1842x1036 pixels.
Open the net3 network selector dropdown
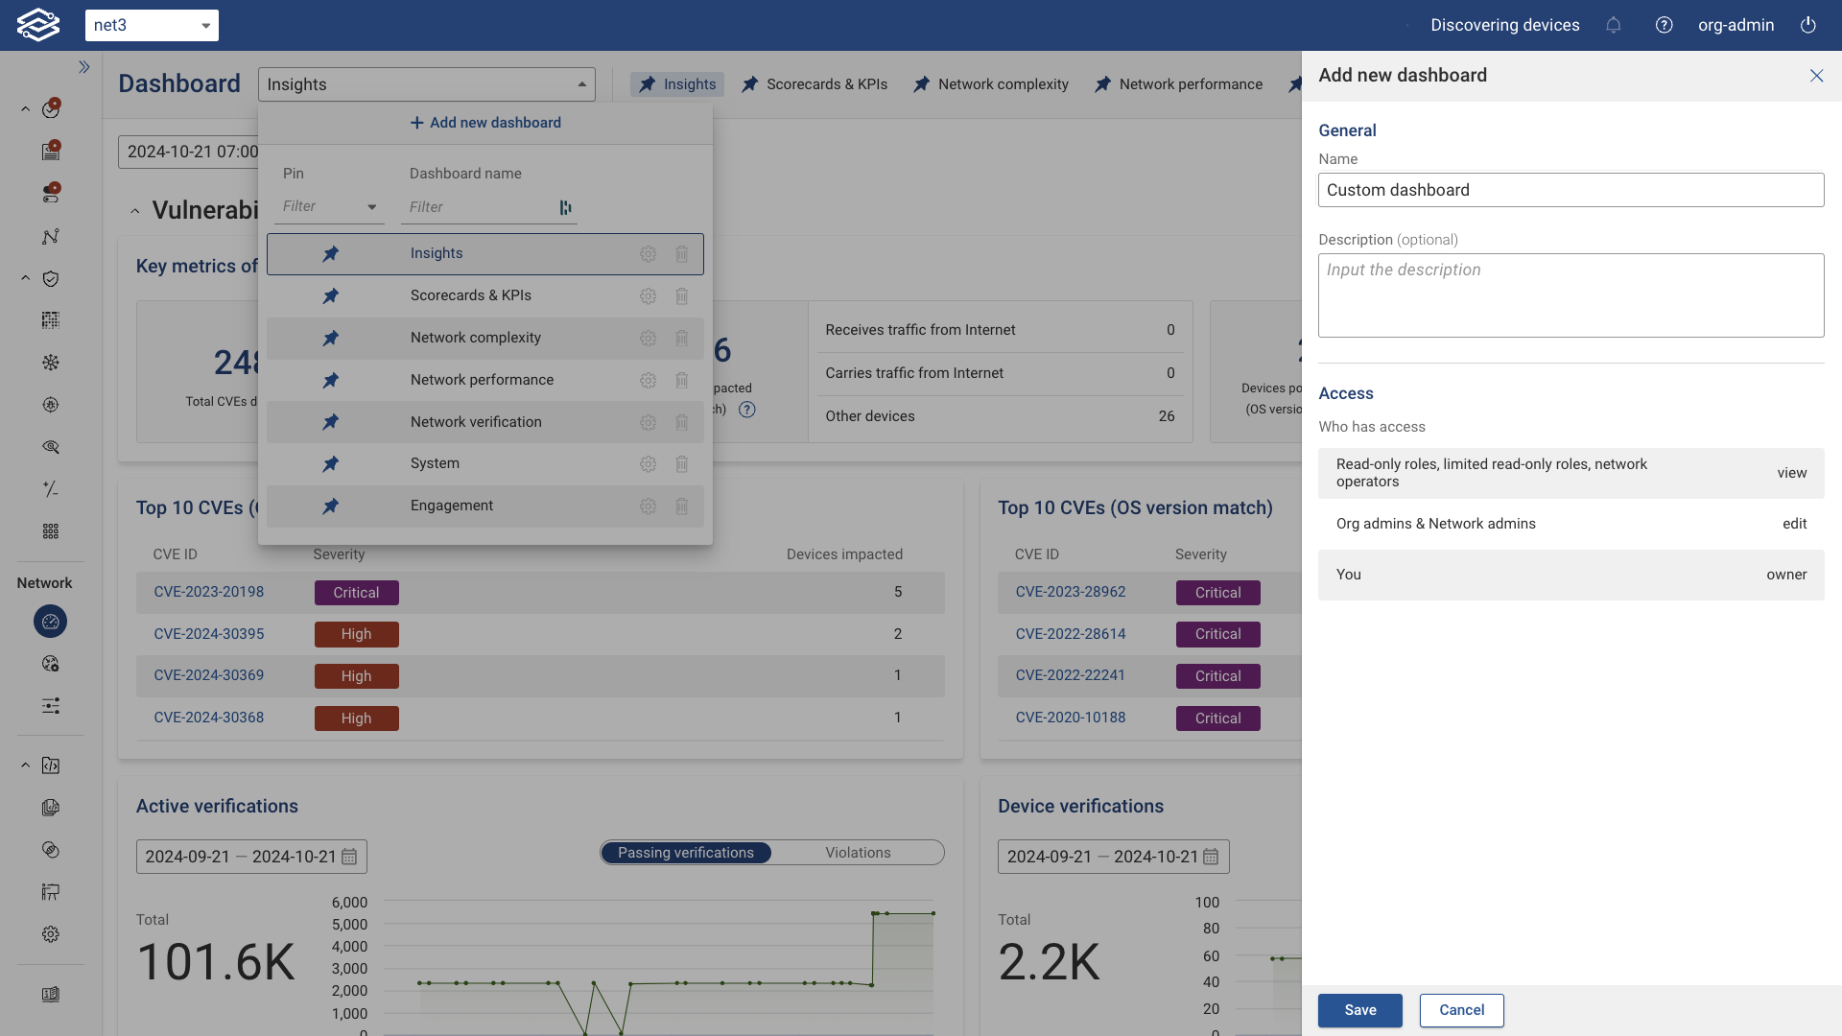[152, 25]
